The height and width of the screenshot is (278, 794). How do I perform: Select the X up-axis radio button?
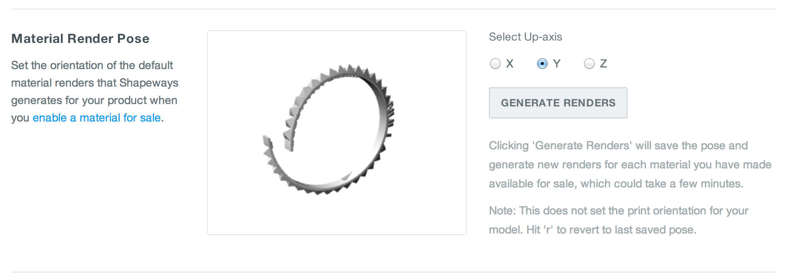(x=495, y=64)
